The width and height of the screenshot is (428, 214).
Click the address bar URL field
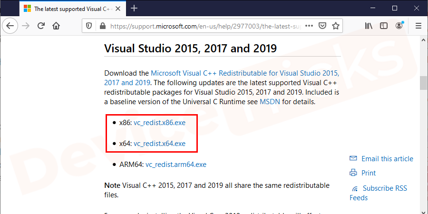point(204,26)
